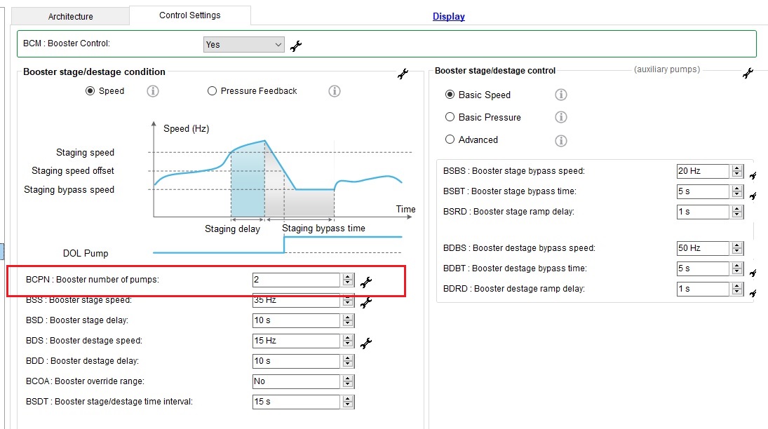The width and height of the screenshot is (768, 429).
Task: Click wrench icon beside Booster destage speed
Action: (x=366, y=343)
